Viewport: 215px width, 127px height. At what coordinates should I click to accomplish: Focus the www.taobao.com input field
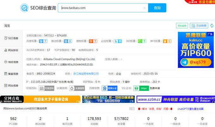[103, 8]
